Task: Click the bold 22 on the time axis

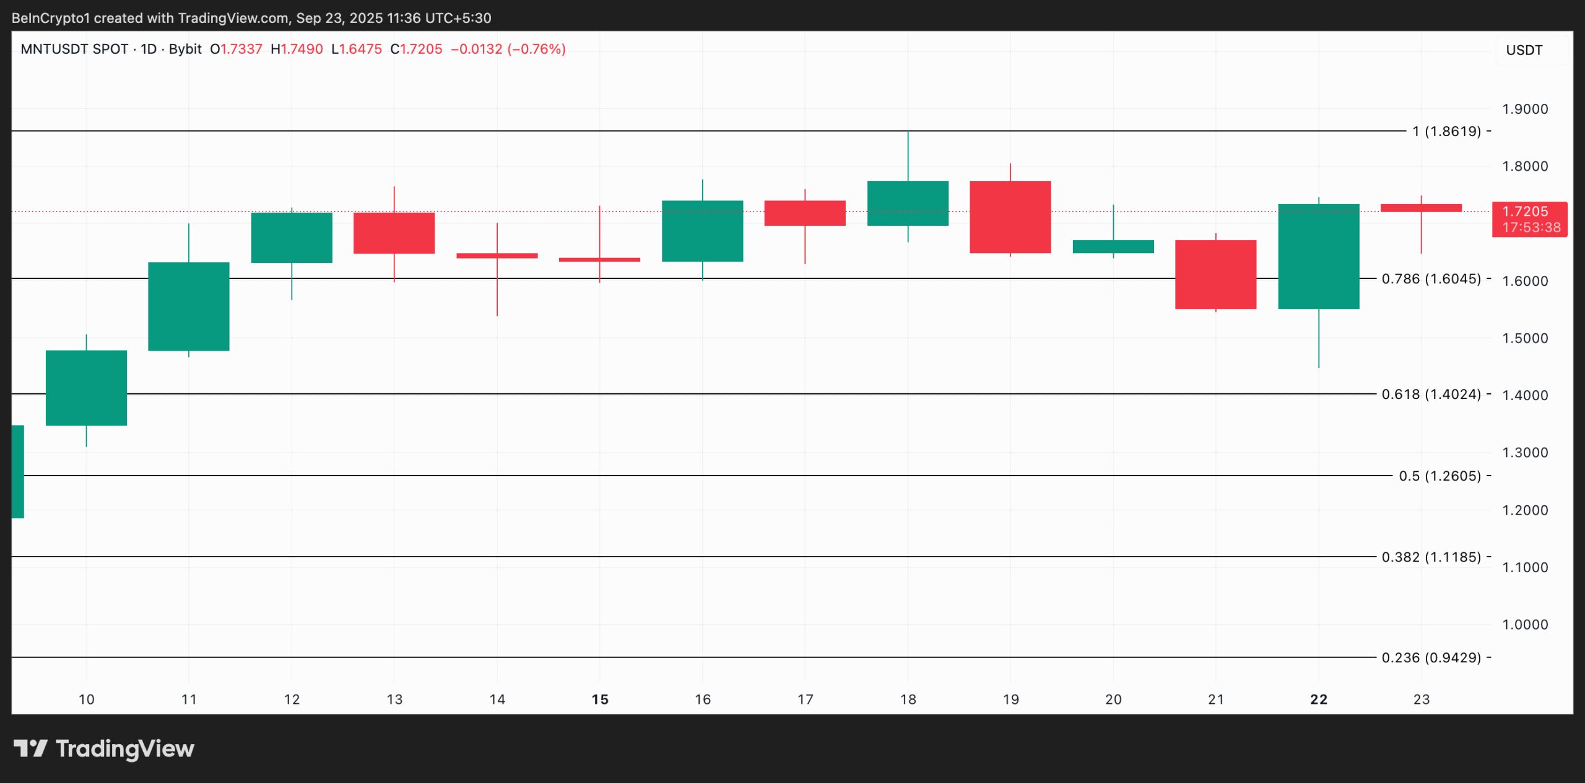Action: (1318, 700)
